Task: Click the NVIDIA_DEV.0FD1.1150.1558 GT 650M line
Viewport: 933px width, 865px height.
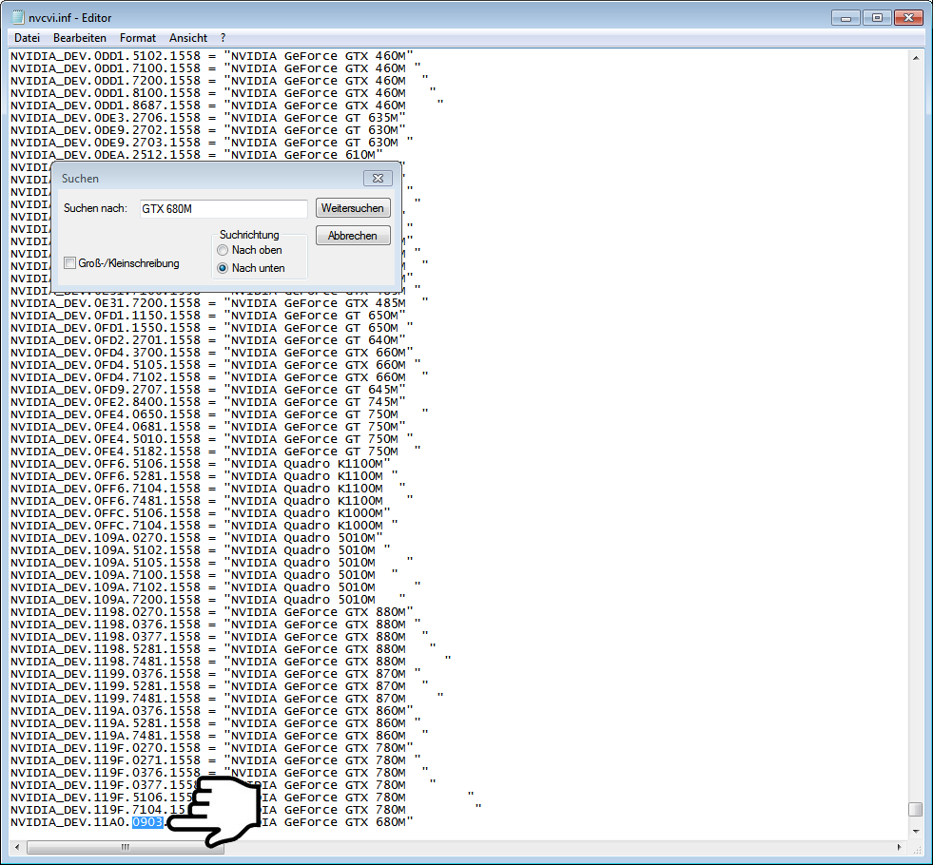Action: pyautogui.click(x=207, y=316)
